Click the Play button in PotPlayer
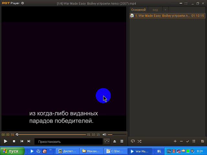Viewport: 207px width, 155px height. [5, 141]
